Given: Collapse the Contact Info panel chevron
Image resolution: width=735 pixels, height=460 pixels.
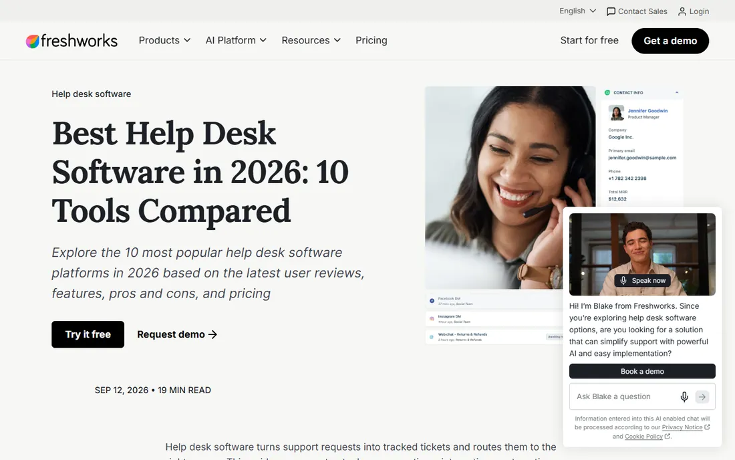Looking at the screenshot, I should [x=677, y=92].
